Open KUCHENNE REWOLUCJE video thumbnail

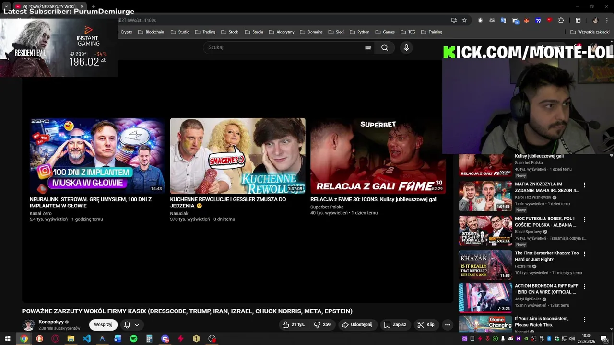coord(237,156)
